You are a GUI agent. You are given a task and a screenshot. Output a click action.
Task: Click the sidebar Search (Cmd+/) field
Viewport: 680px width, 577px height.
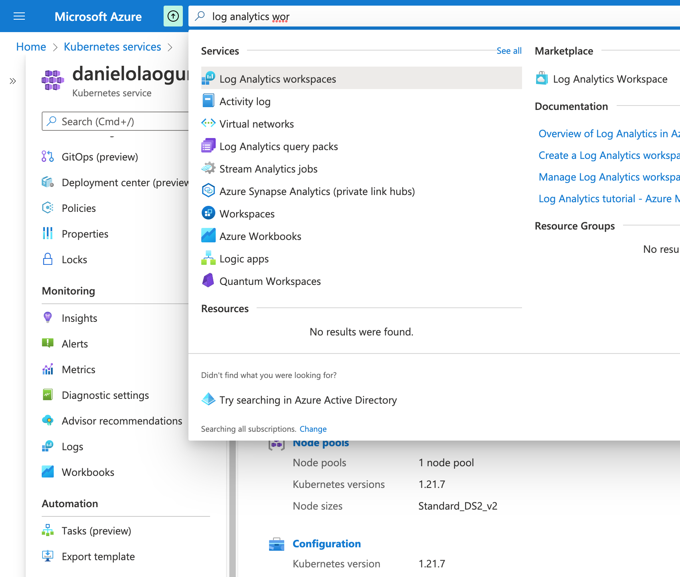coord(115,121)
